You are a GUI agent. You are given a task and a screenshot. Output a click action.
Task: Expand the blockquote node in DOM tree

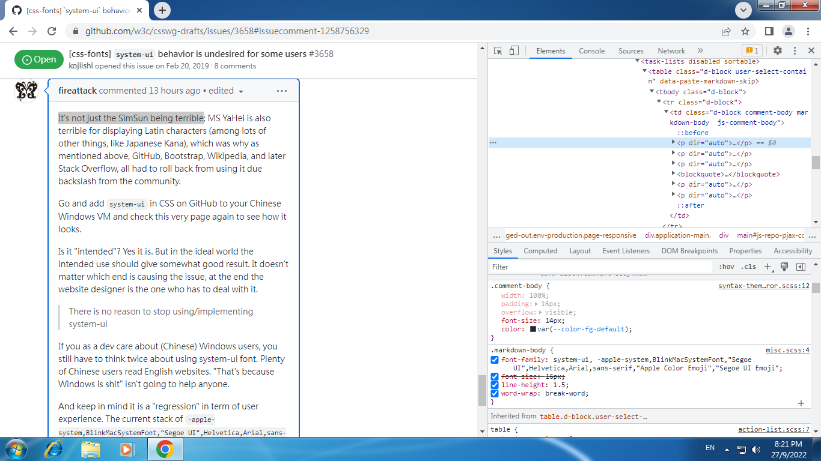[674, 174]
